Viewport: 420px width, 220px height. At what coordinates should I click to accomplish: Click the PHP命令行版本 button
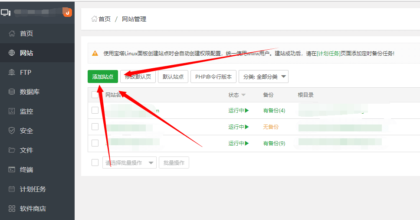click(x=213, y=77)
